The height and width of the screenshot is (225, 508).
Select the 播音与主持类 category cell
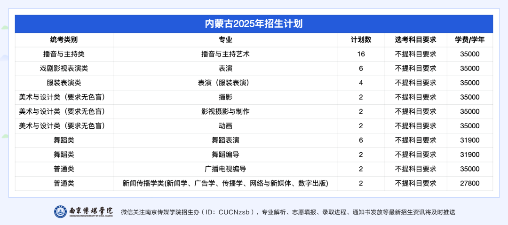[64, 54]
